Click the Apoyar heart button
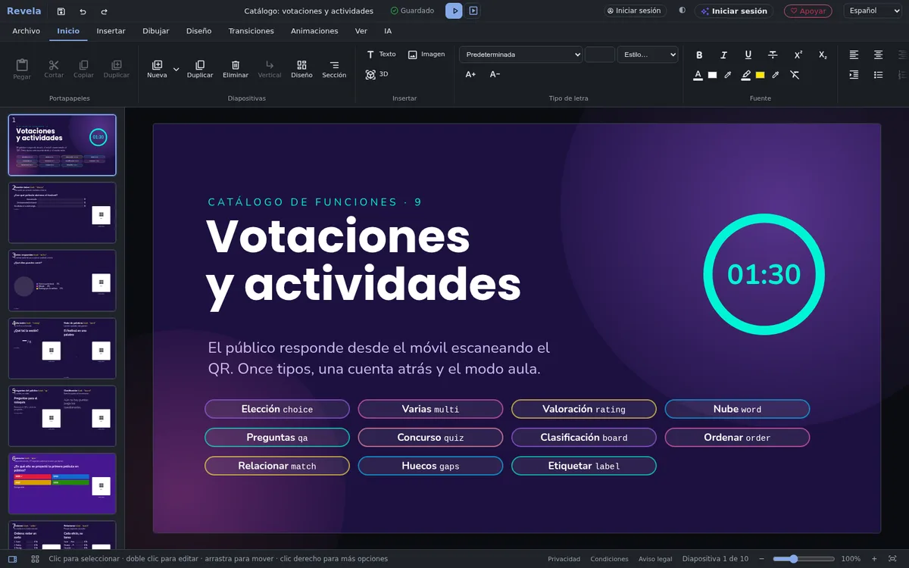The height and width of the screenshot is (568, 909). [x=807, y=11]
